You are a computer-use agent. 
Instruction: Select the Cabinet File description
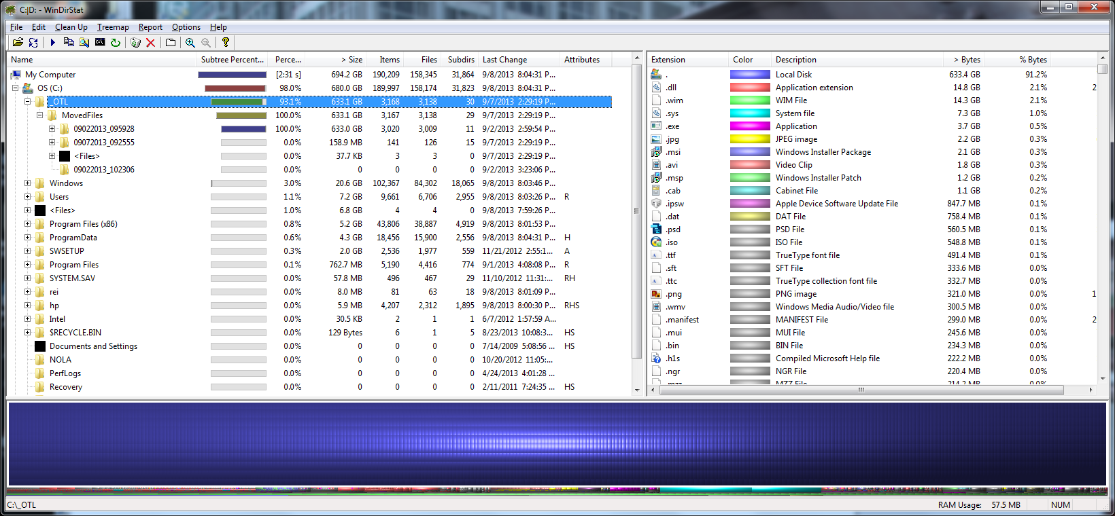point(797,191)
